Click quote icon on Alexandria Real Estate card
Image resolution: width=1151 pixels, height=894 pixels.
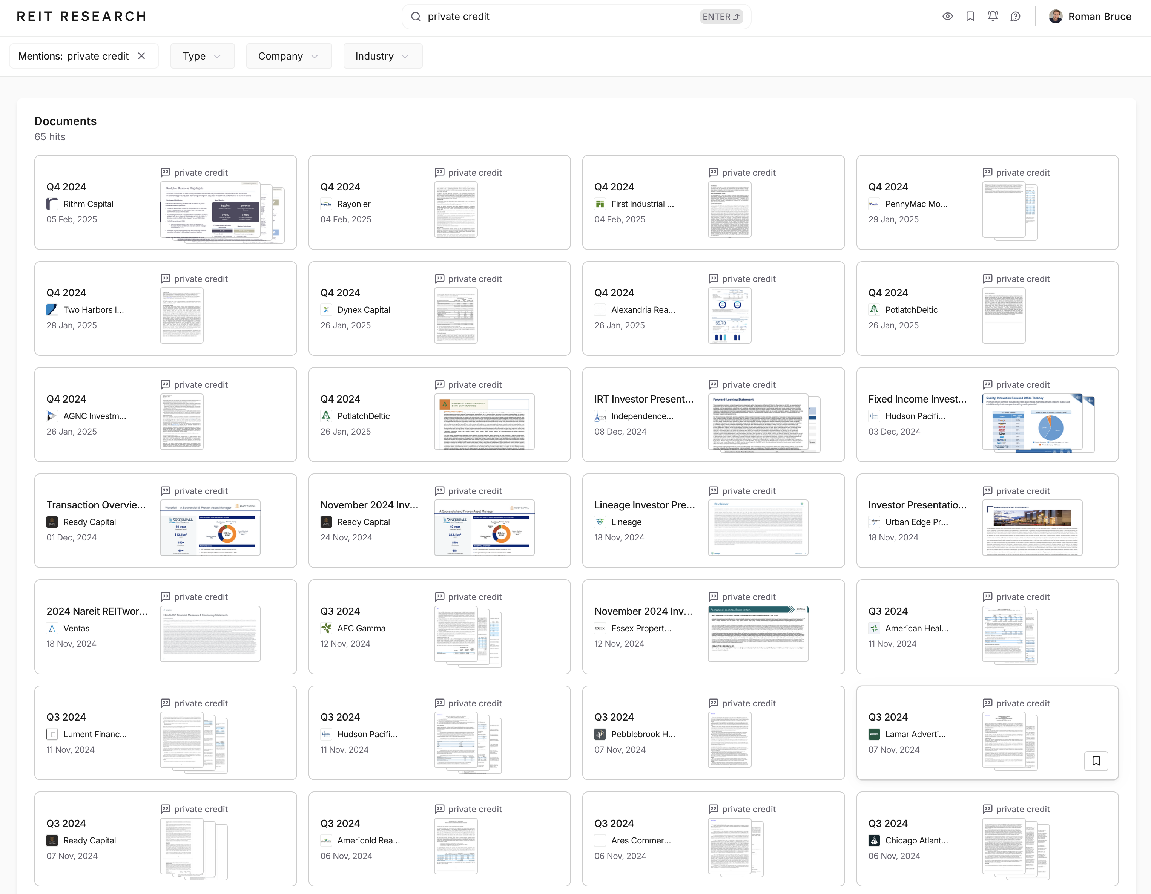coord(714,279)
